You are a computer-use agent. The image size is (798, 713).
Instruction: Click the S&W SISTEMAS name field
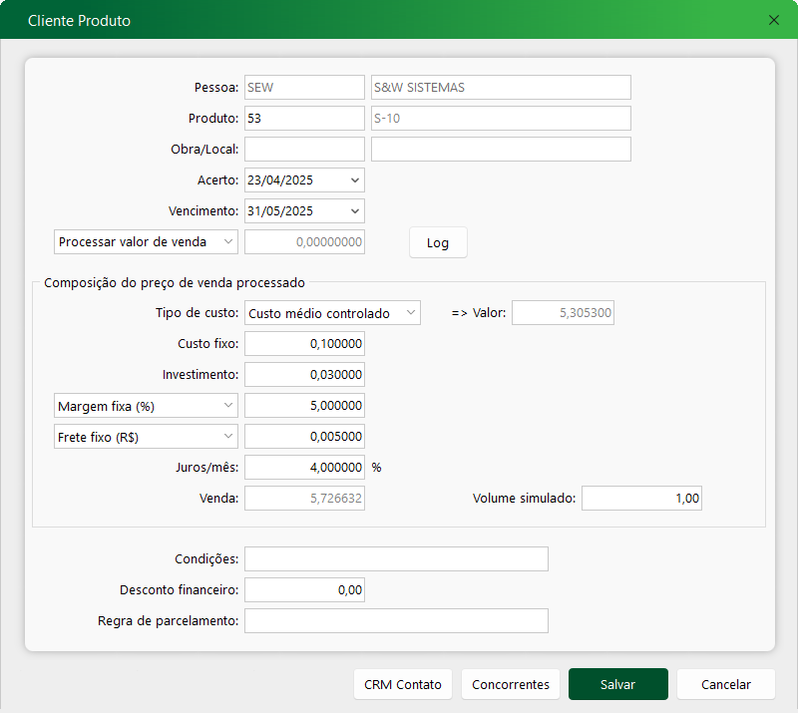(x=501, y=87)
